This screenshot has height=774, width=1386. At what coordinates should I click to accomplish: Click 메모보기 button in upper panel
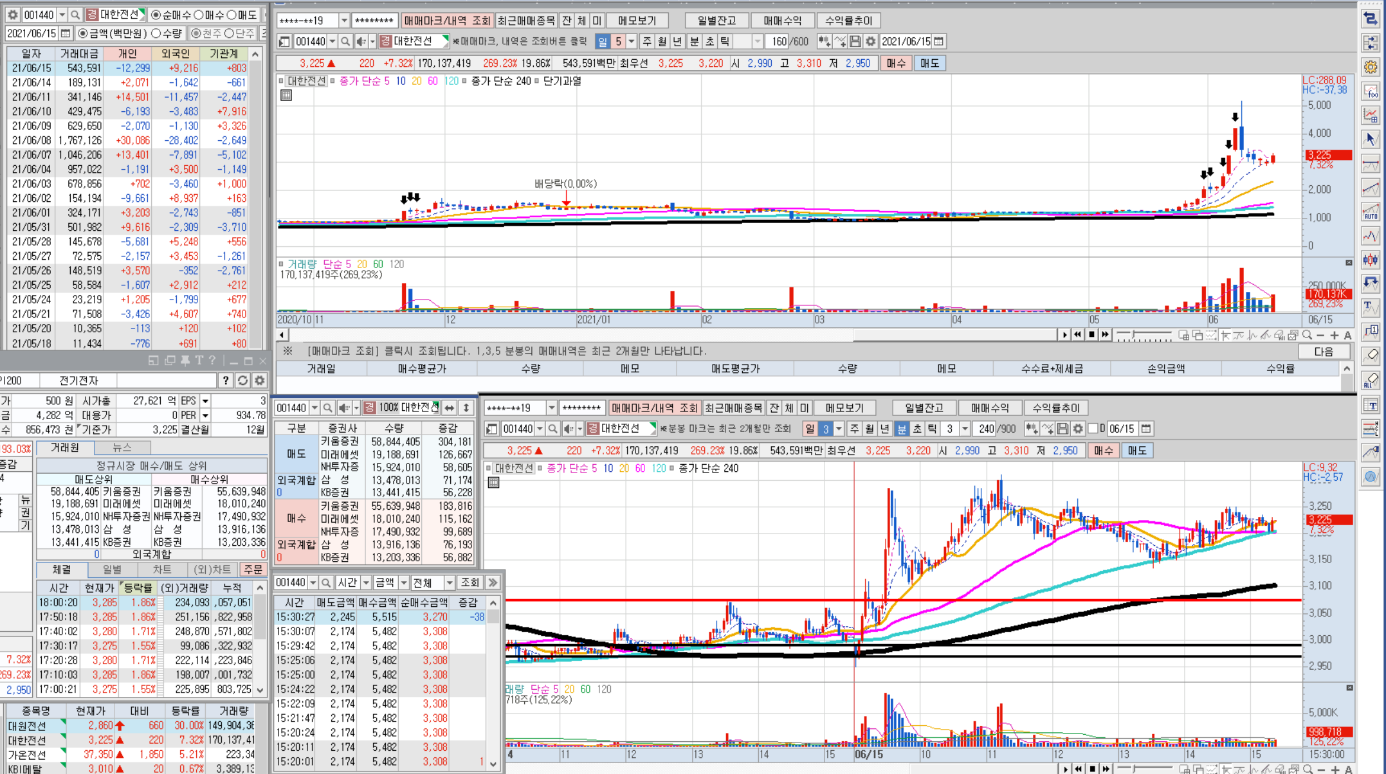[637, 21]
